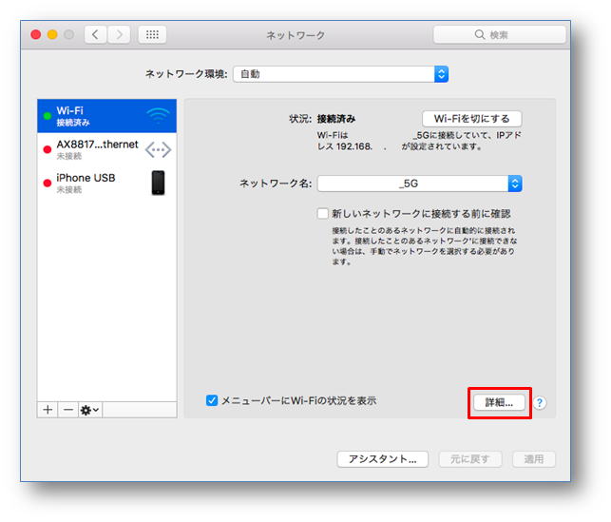Click the search magnifier field

tap(499, 34)
